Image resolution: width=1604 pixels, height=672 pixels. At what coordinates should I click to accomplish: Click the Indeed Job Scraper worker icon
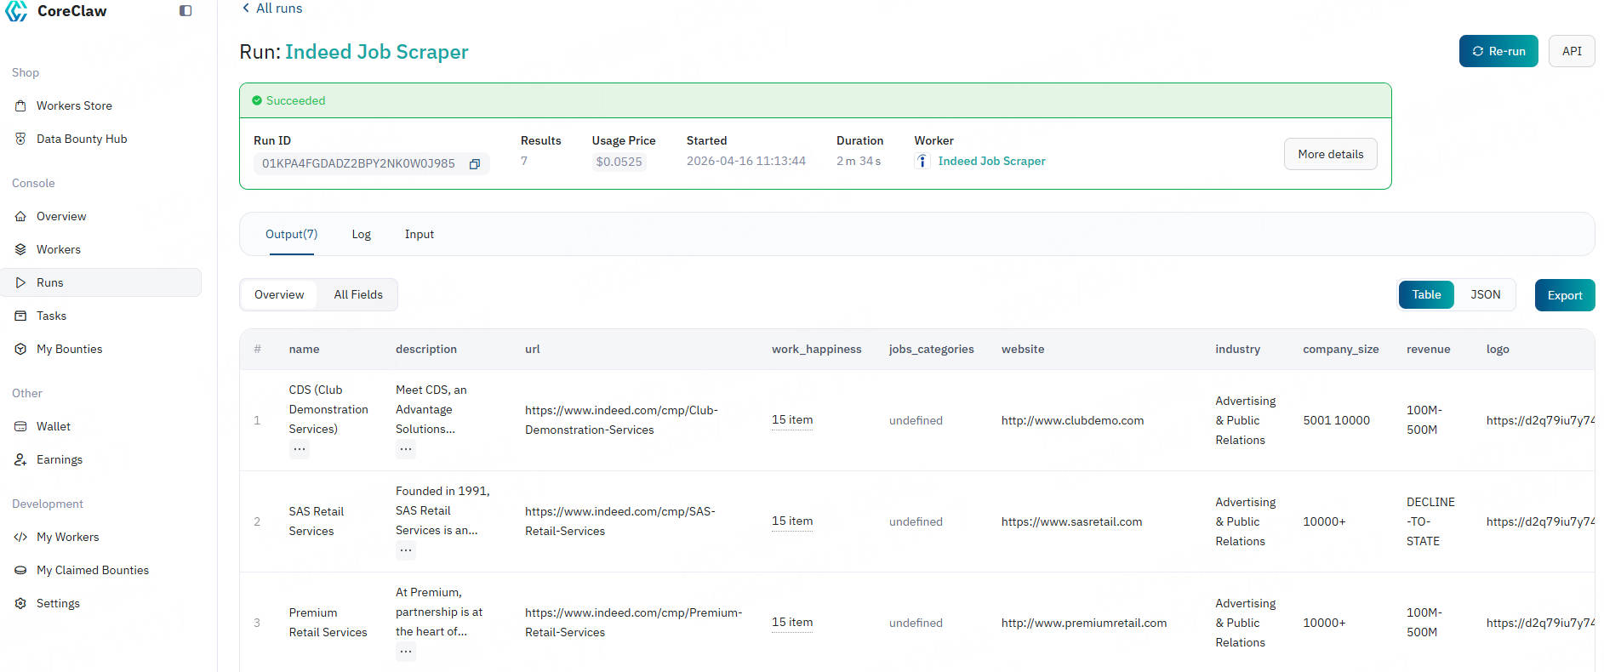coord(922,161)
